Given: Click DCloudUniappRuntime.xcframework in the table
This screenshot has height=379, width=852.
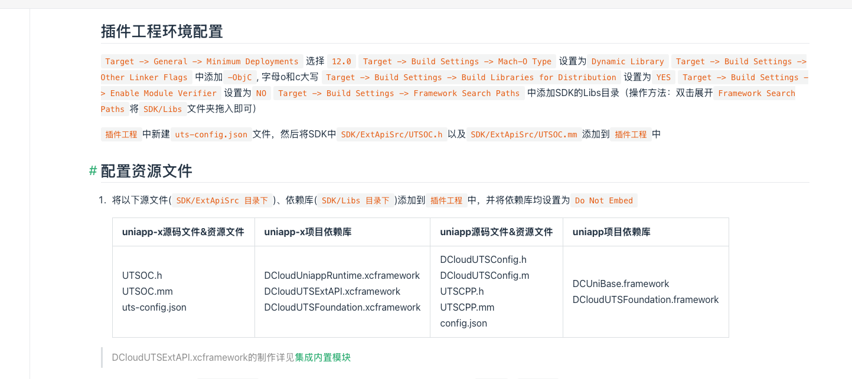Looking at the screenshot, I should coord(342,275).
